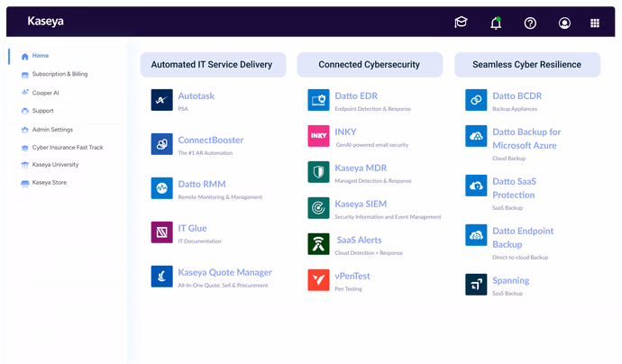The width and height of the screenshot is (622, 364).
Task: Select Home in the sidebar
Action: (x=40, y=56)
